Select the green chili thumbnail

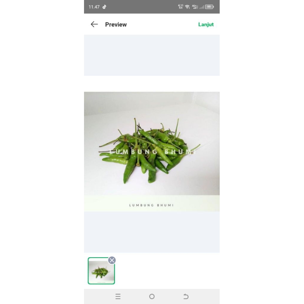(x=101, y=271)
